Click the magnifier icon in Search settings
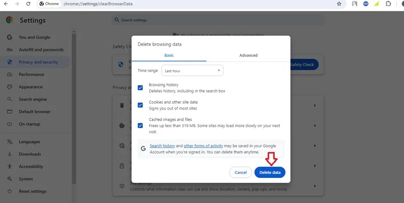Screen dimensions: 404x203 (x=117, y=20)
